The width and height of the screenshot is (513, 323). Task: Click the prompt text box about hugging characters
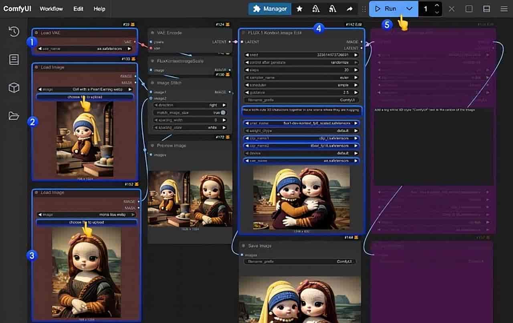[x=302, y=111]
